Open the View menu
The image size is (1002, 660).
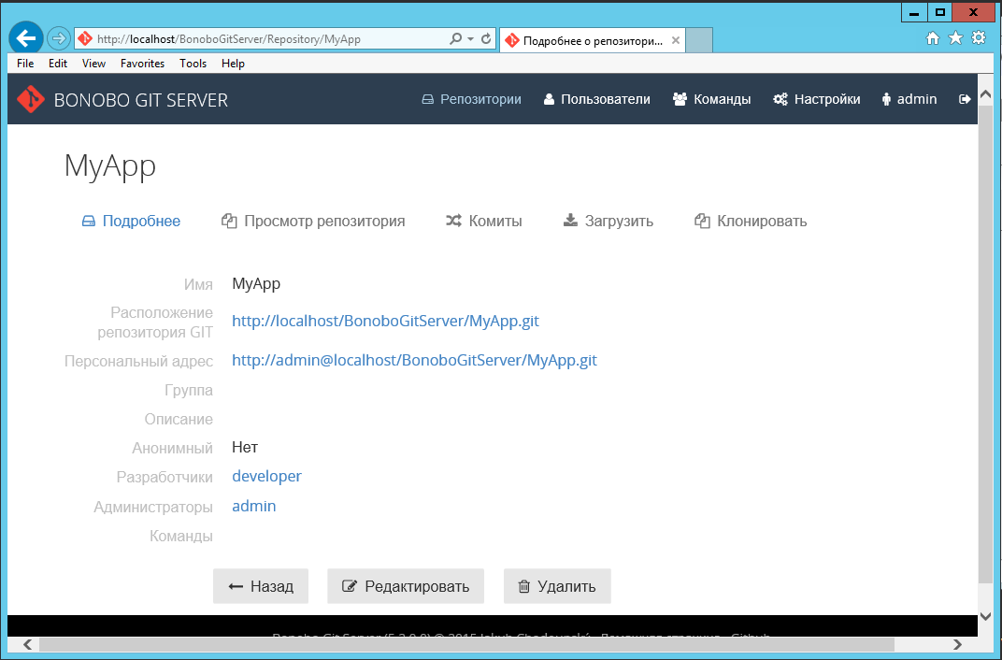(x=93, y=64)
